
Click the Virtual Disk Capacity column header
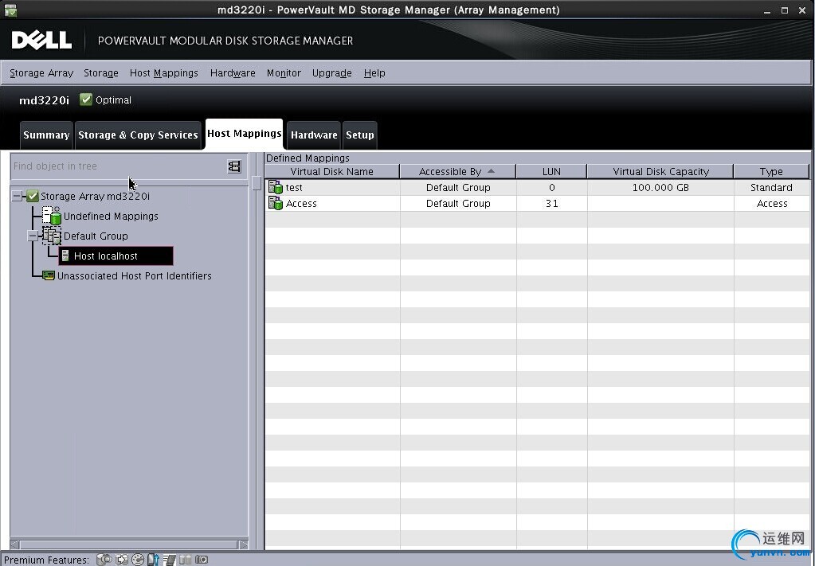pyautogui.click(x=660, y=171)
